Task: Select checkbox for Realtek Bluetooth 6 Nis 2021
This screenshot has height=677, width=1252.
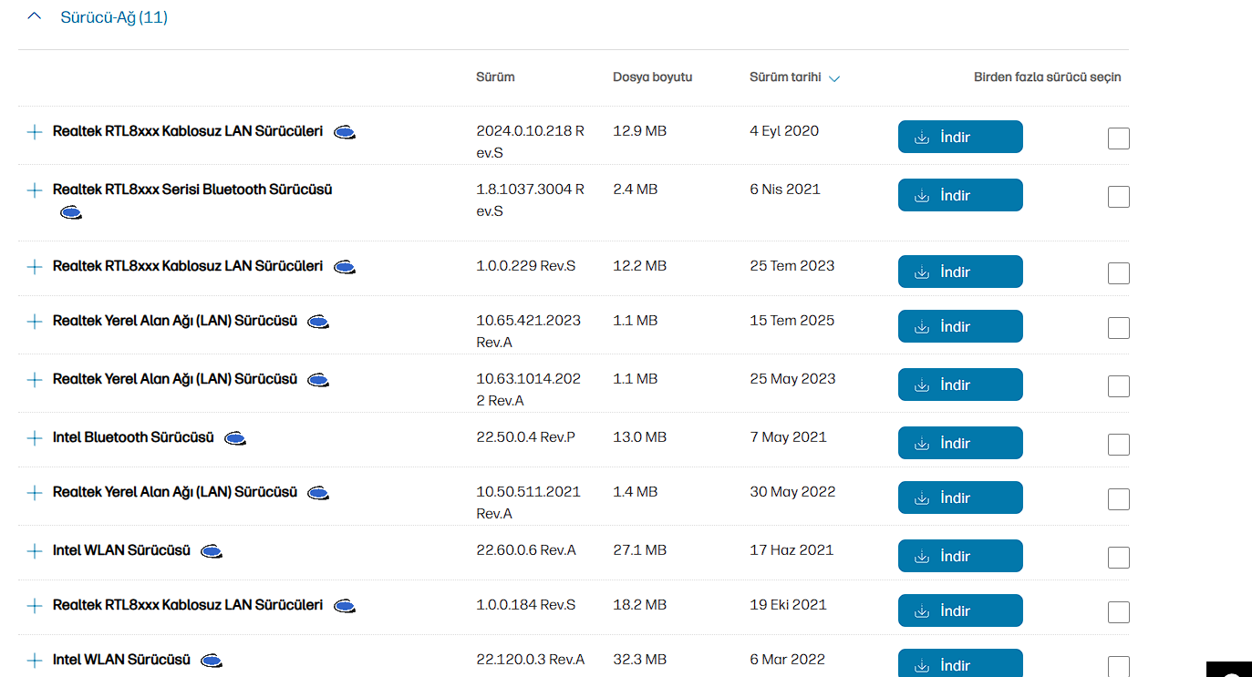Action: [x=1119, y=197]
